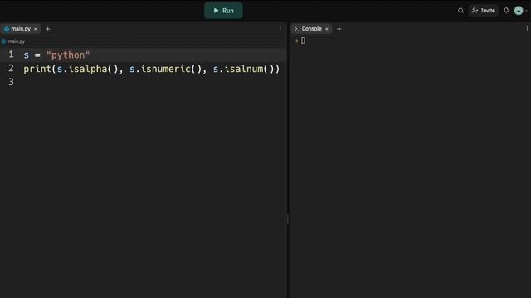Close the Console tab
This screenshot has height=298, width=531.
tap(327, 29)
